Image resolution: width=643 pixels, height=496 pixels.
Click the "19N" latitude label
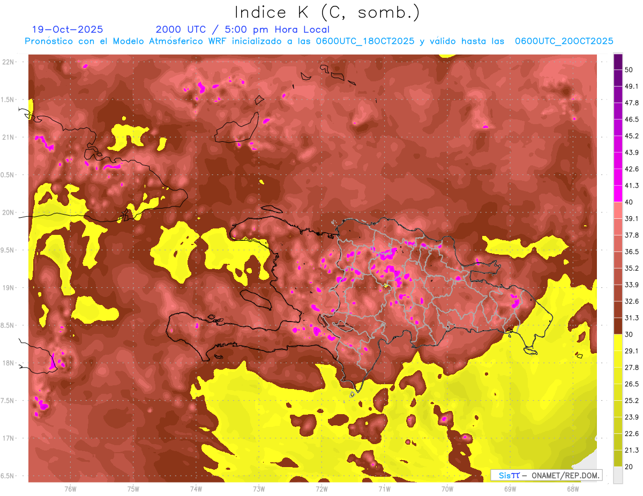click(x=9, y=287)
